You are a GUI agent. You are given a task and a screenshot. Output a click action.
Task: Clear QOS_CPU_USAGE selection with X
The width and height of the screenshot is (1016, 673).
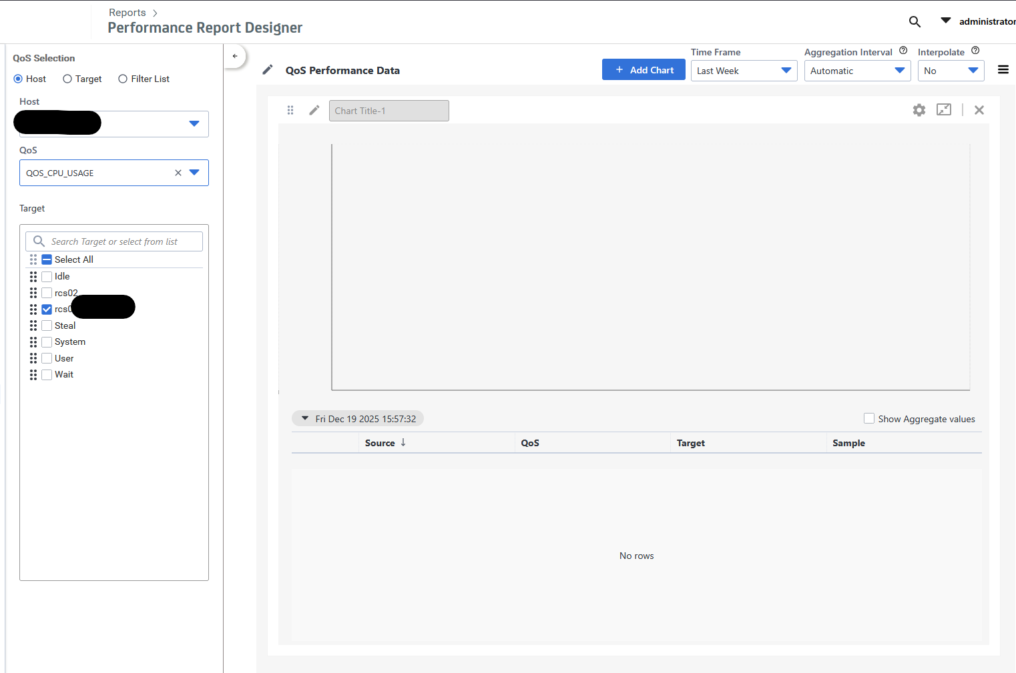point(178,173)
